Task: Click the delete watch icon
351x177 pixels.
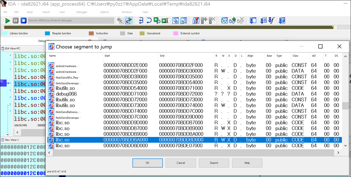Action: coord(240,21)
